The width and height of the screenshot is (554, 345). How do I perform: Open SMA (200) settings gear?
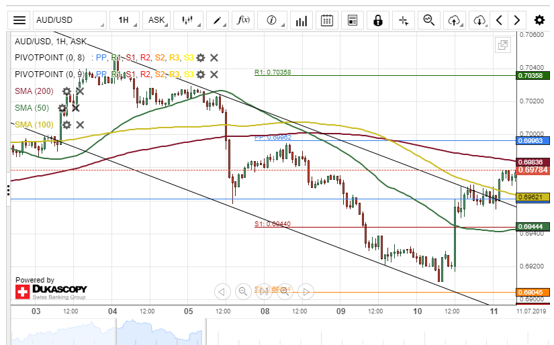click(66, 91)
